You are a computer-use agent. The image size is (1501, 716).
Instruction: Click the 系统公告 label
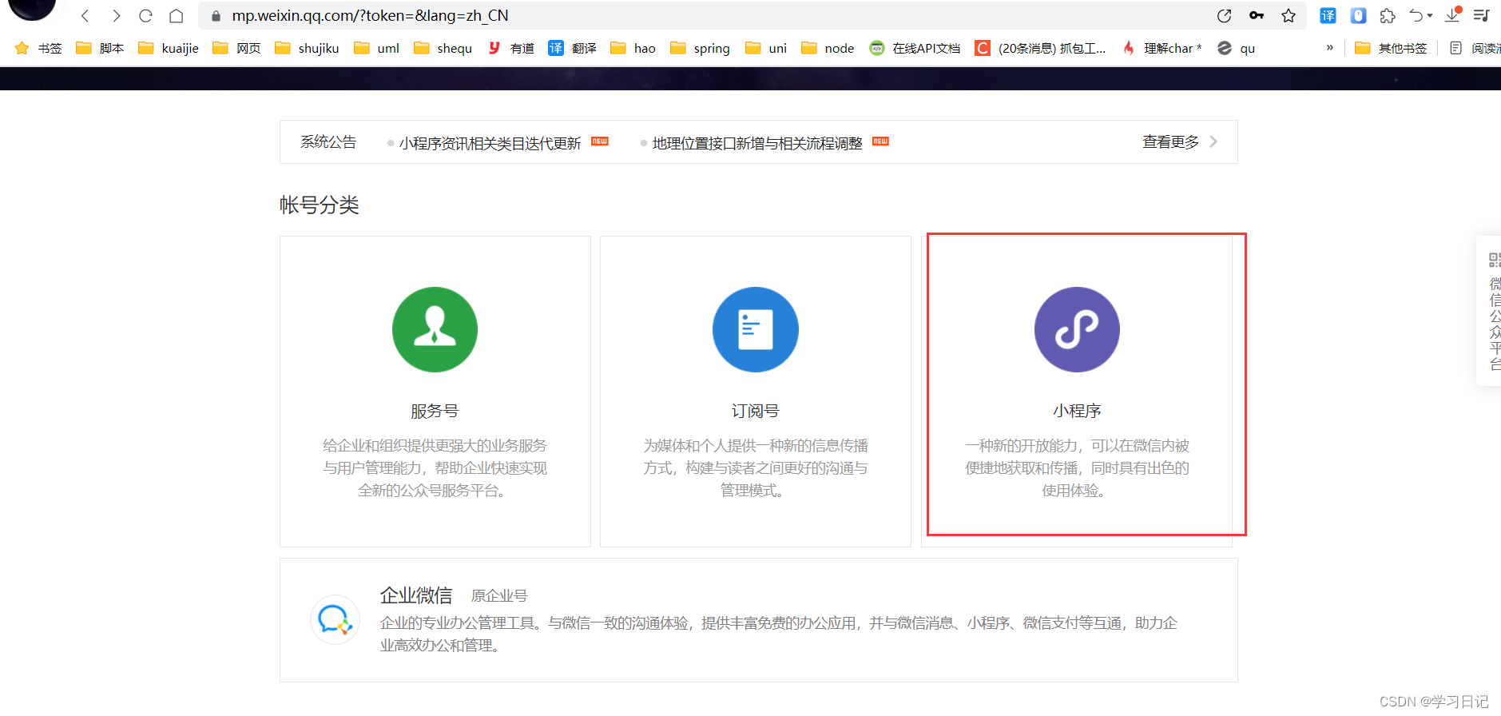pyautogui.click(x=328, y=142)
